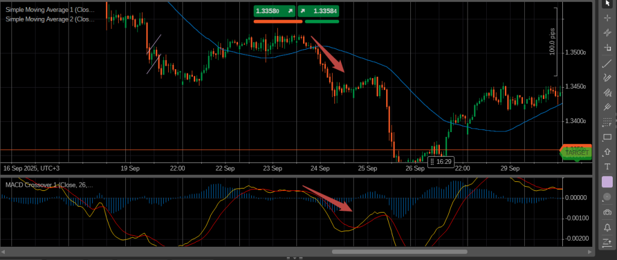The image size is (617, 260).
Task: Select the cursor pointer tool
Action: click(607, 4)
